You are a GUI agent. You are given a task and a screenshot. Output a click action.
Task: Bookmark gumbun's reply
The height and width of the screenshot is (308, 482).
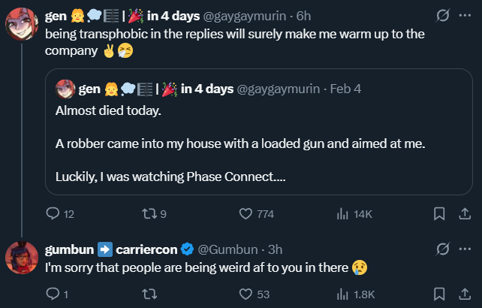pos(439,294)
